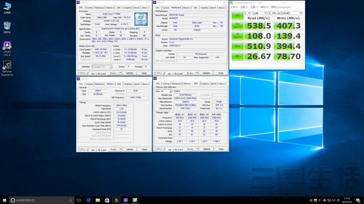Image resolution: width=364 pixels, height=204 pixels.
Task: Switch to the Caches tab in the CPU-Z CPU window
Action: (89, 8)
